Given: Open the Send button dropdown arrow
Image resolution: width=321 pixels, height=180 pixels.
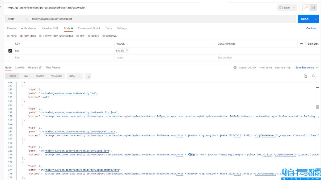Looking at the screenshot, I should [315, 19].
